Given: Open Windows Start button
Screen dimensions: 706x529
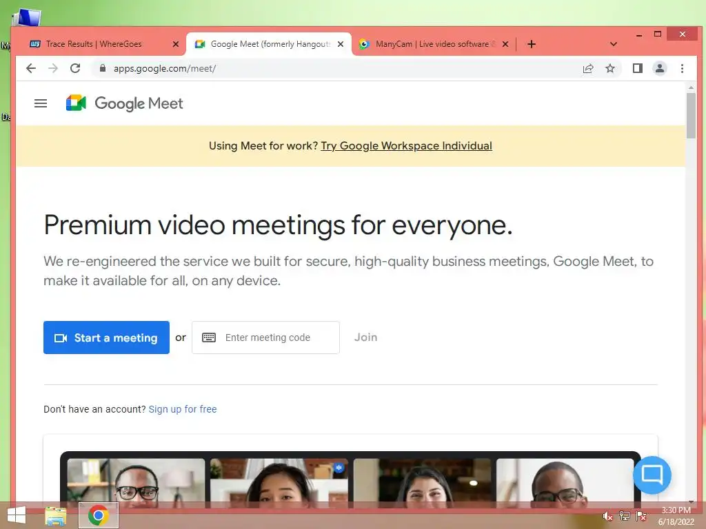Looking at the screenshot, I should point(17,515).
